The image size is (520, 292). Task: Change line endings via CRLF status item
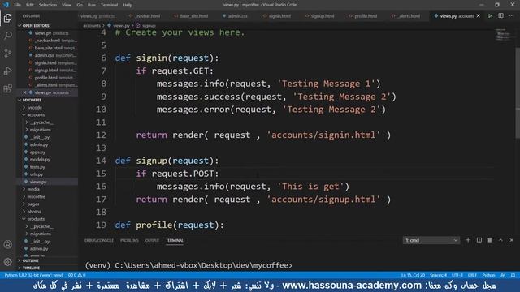(x=472, y=275)
